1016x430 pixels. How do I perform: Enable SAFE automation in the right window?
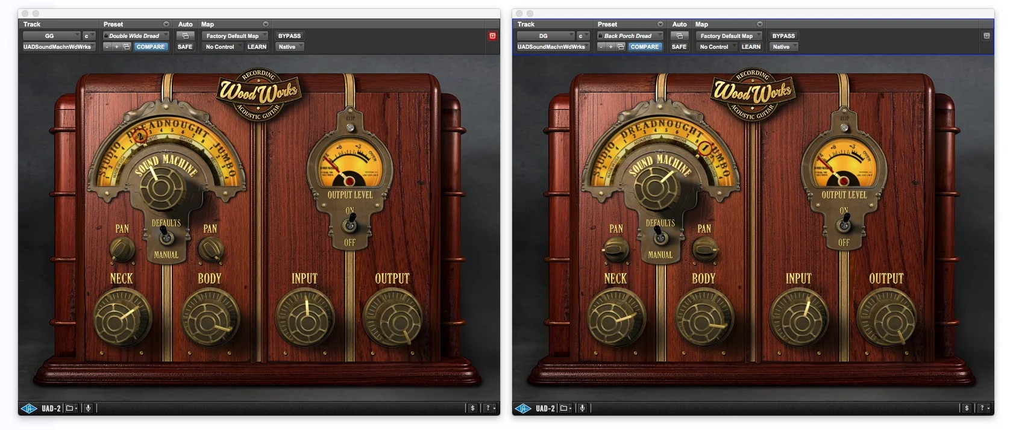point(679,47)
